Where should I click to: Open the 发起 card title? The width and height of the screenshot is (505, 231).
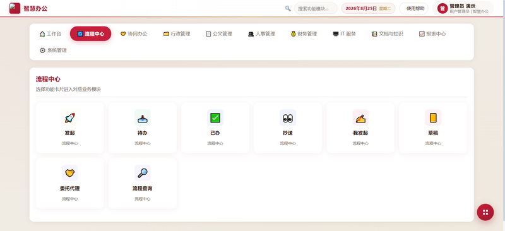point(70,133)
